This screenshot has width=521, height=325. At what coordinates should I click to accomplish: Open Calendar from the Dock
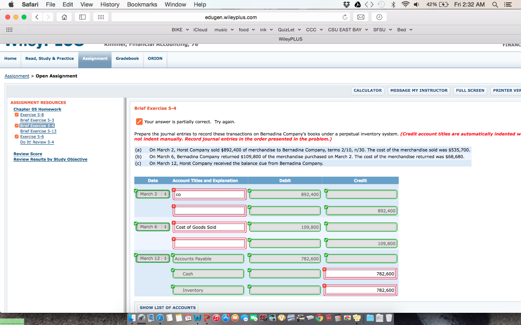(188, 318)
